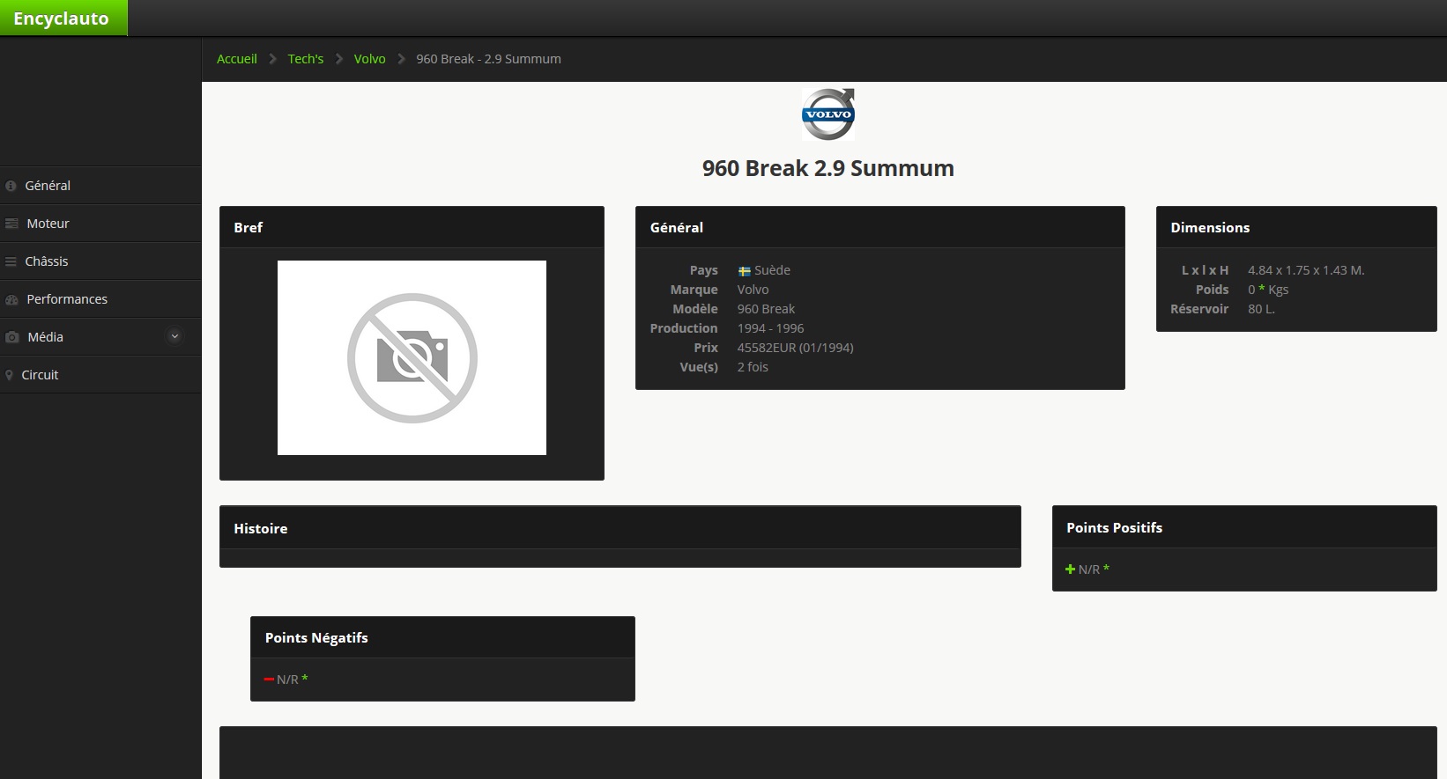Click the '80 L.' Réservoir value
Viewport: 1447px width, 779px height.
1261,309
